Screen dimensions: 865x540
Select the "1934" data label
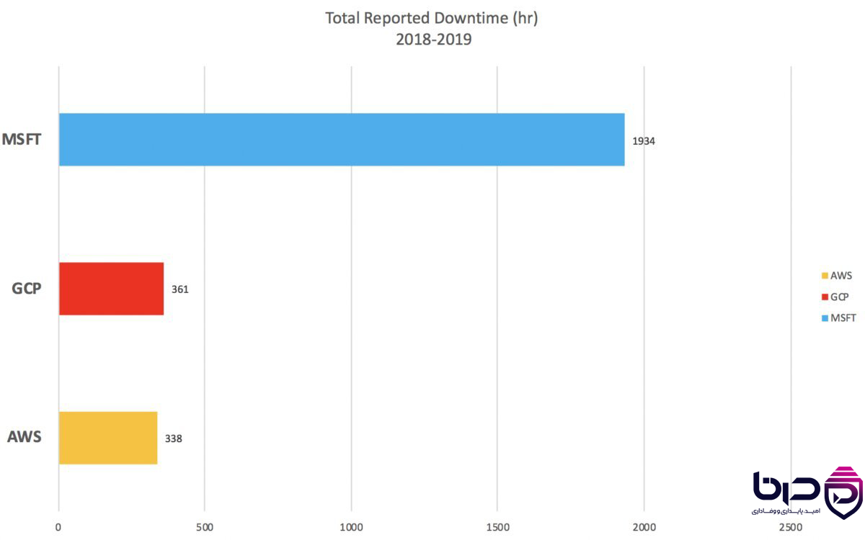(644, 141)
